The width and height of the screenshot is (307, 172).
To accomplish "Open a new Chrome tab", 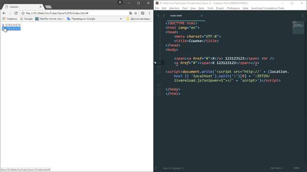I will click(48, 7).
